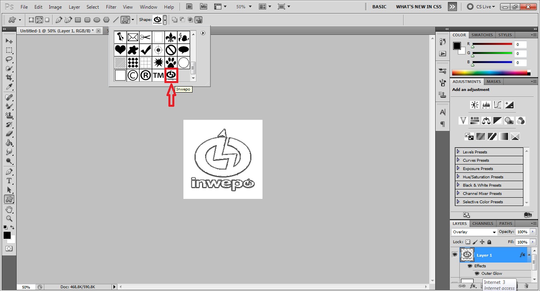Select the Quick Selection tool
This screenshot has height=291, width=540.
tap(9, 68)
